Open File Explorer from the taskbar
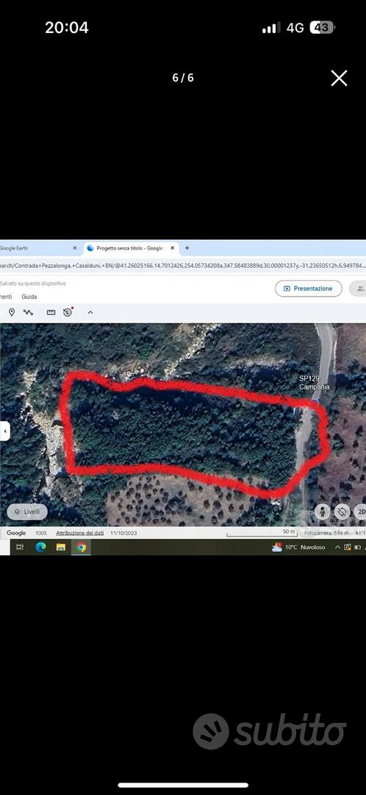366x795 pixels. click(x=61, y=547)
